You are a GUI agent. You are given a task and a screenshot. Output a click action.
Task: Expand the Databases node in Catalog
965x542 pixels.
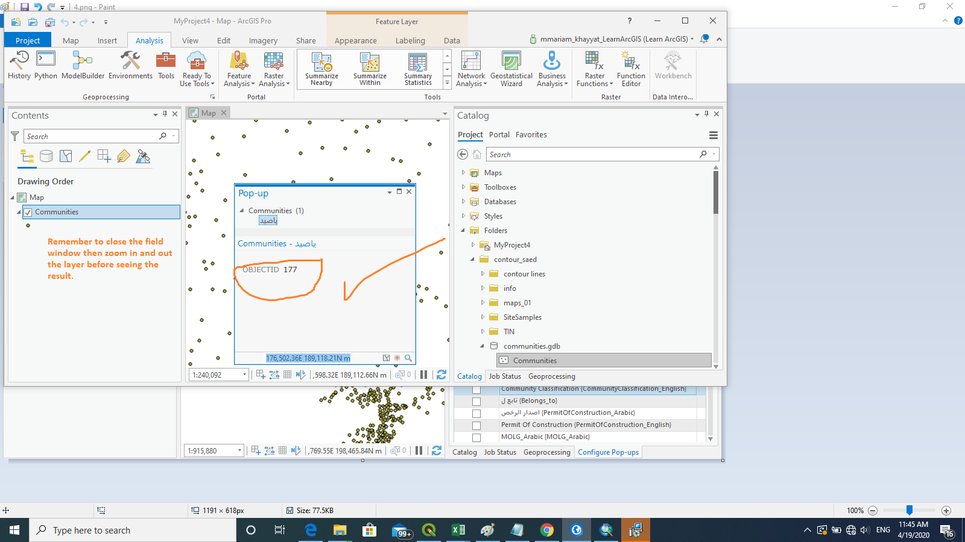[463, 202]
